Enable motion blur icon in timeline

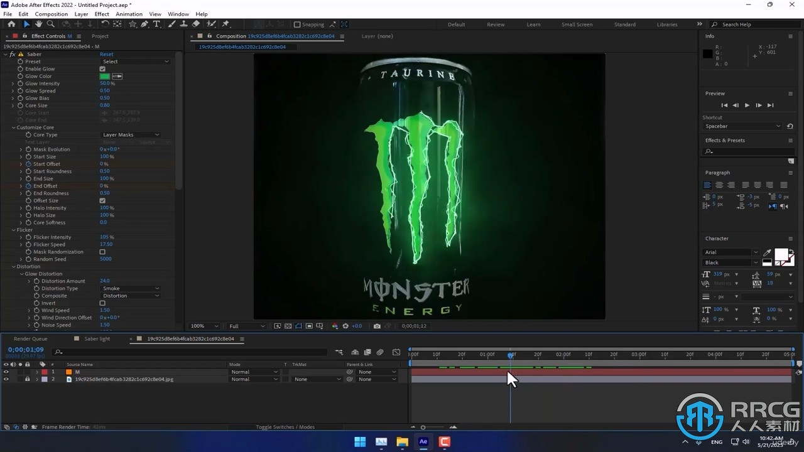click(x=380, y=352)
